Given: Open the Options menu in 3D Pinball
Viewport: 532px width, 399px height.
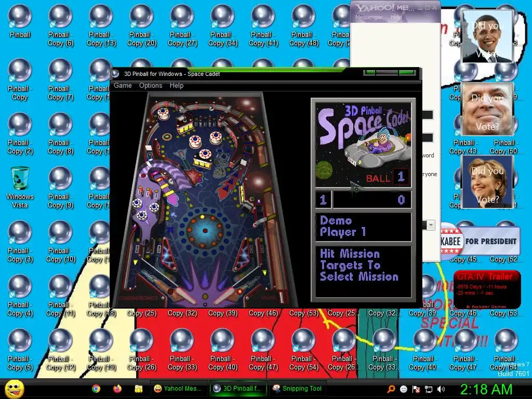Looking at the screenshot, I should (151, 86).
